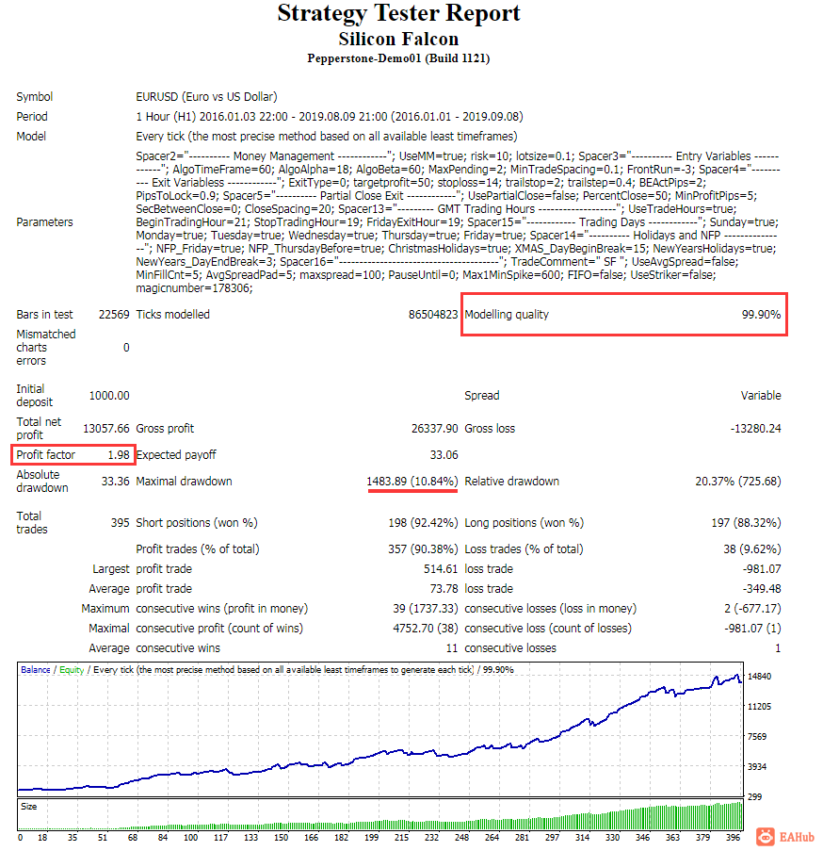The image size is (823, 851).
Task: Click Profit factor value 1.98
Action: (x=119, y=455)
